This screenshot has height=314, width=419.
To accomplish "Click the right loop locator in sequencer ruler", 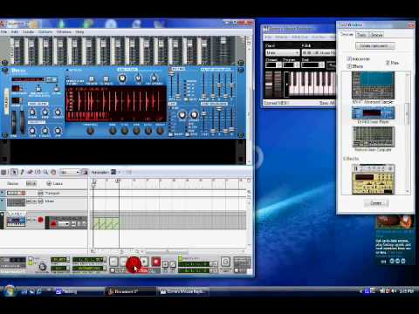I will click(117, 181).
